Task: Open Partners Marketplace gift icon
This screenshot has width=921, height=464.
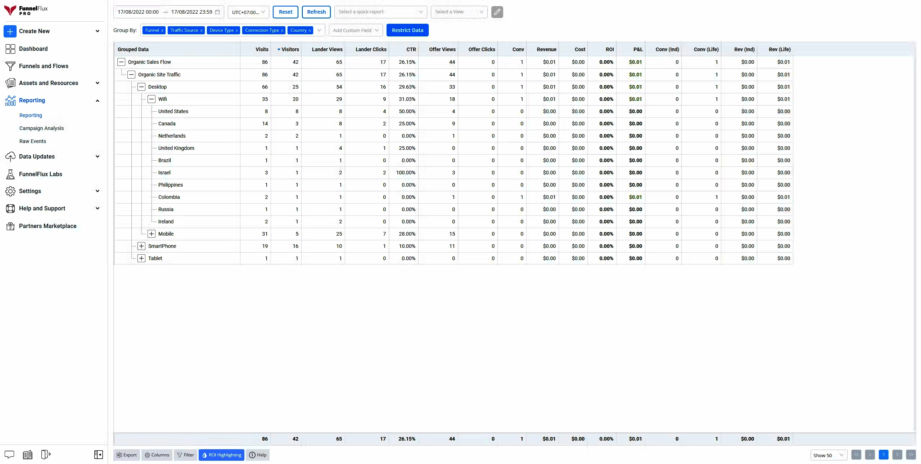Action: pyautogui.click(x=10, y=226)
